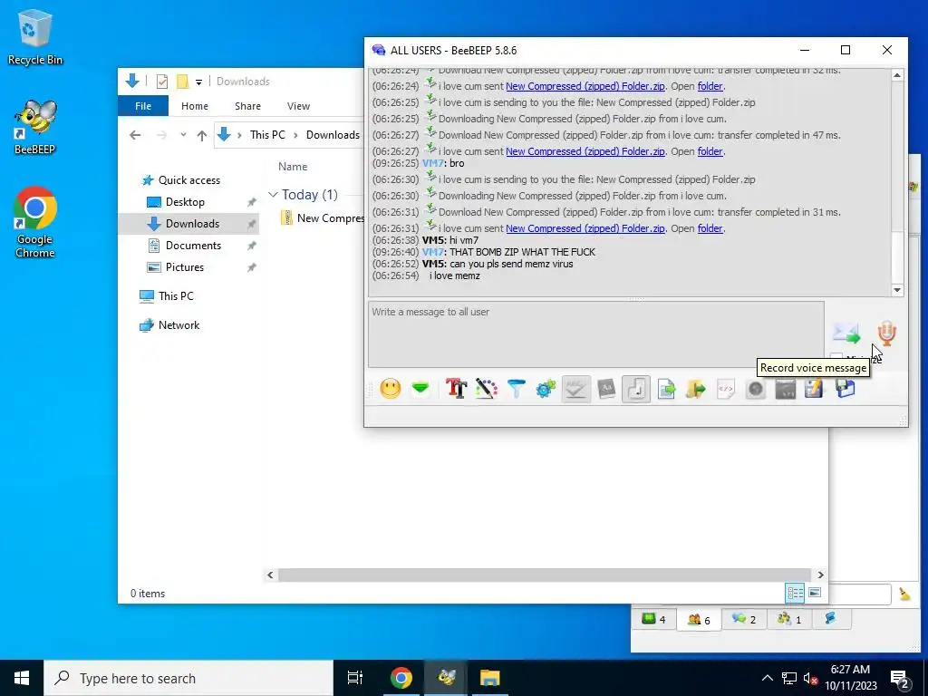Open the users tab labeled 6 in BeeBEEP

(x=699, y=620)
